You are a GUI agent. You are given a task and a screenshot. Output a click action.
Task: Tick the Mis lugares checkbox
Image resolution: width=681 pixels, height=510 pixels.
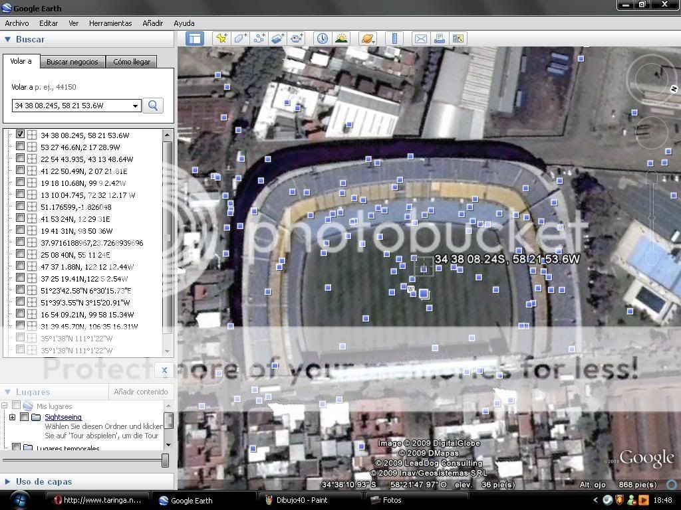pyautogui.click(x=17, y=405)
